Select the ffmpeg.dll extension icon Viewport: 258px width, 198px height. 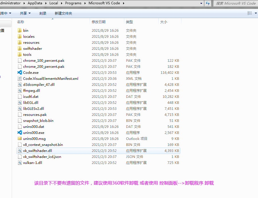point(20,90)
